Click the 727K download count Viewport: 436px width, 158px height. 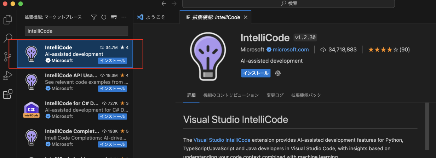coord(110,103)
